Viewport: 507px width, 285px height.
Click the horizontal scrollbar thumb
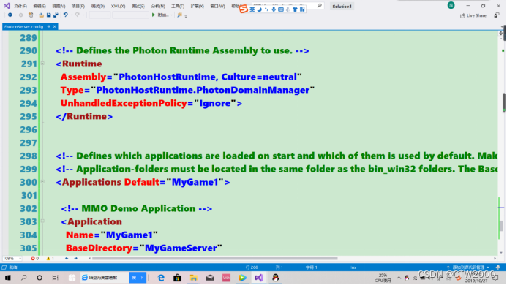click(x=214, y=258)
